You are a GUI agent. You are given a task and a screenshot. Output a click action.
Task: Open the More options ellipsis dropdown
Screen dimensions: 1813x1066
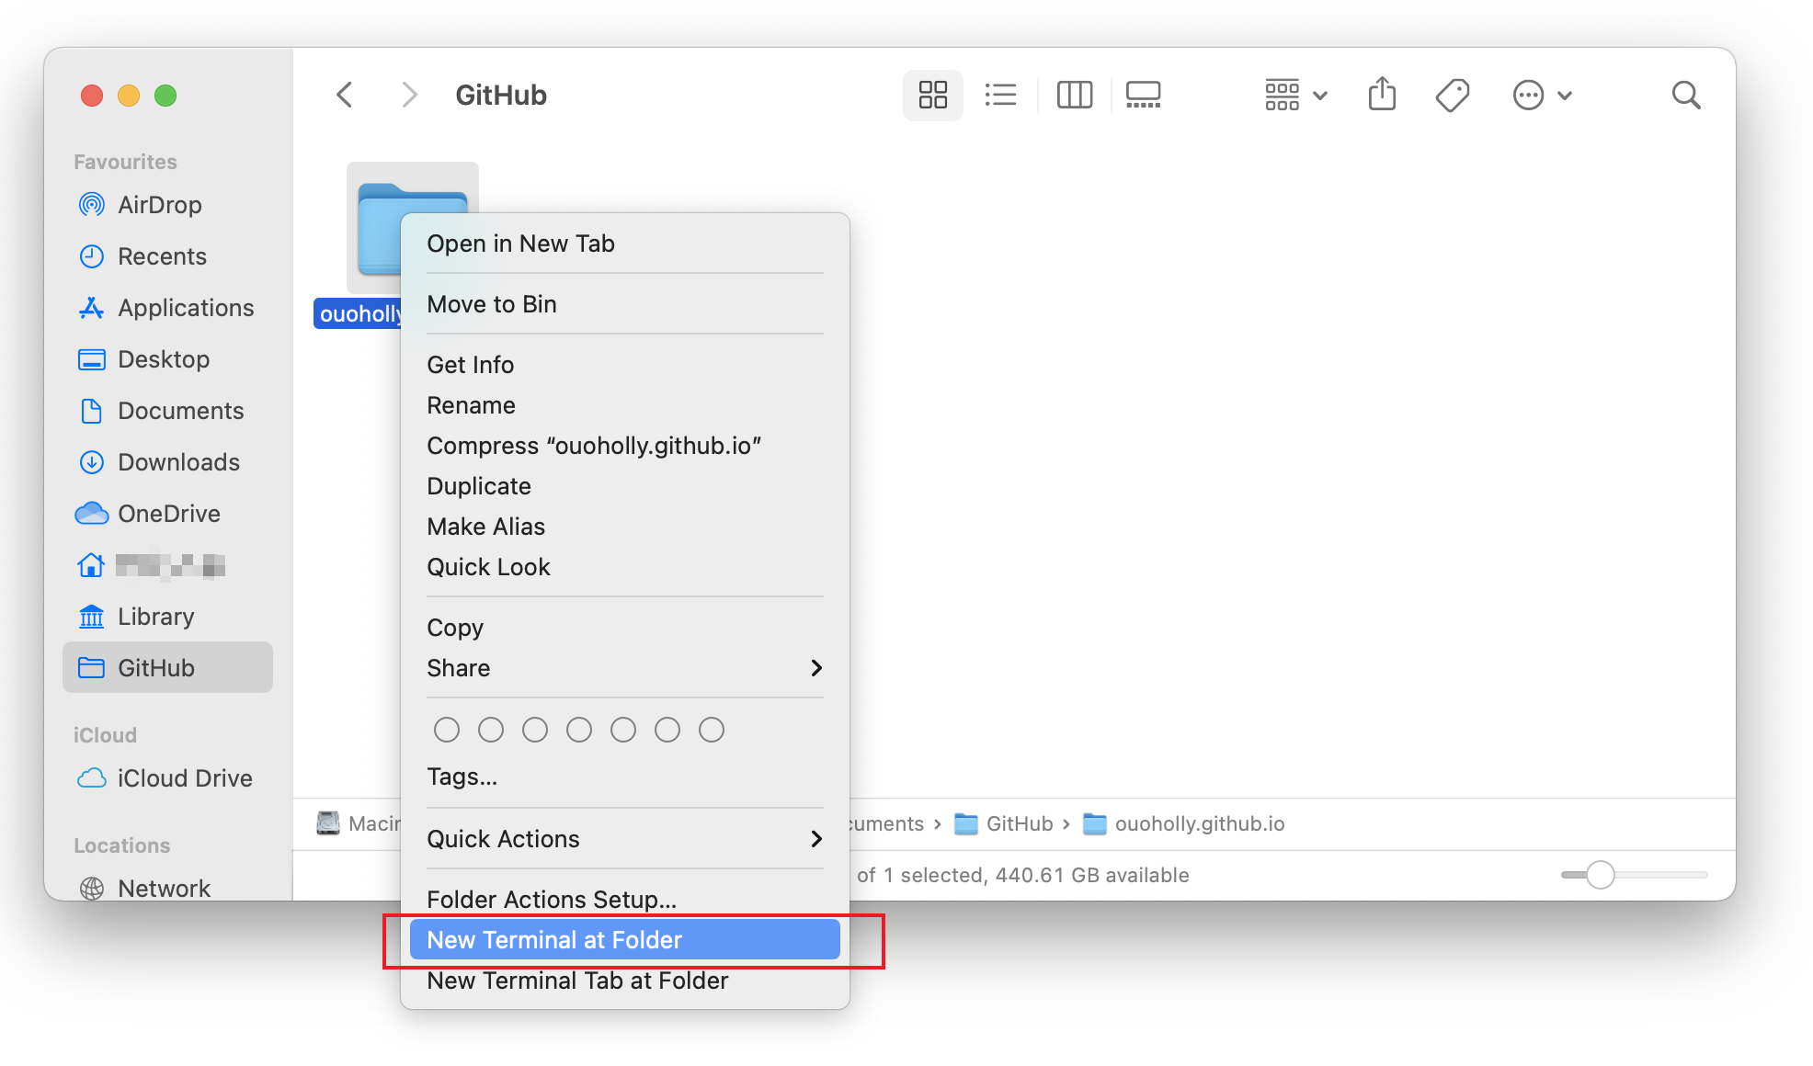1543,95
